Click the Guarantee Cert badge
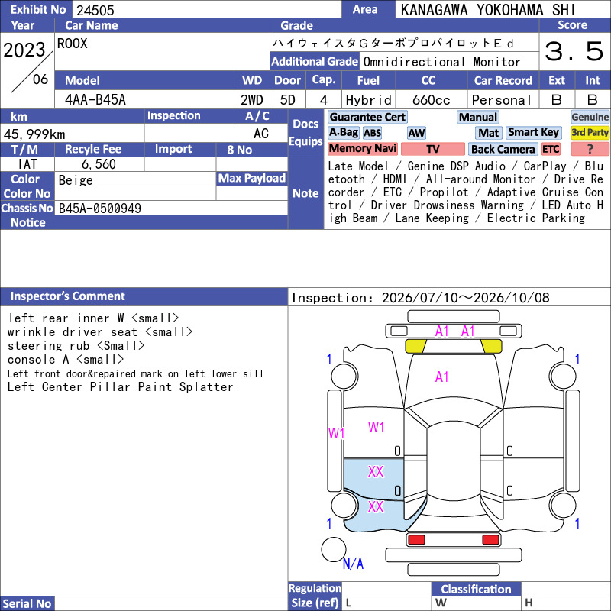 [367, 117]
